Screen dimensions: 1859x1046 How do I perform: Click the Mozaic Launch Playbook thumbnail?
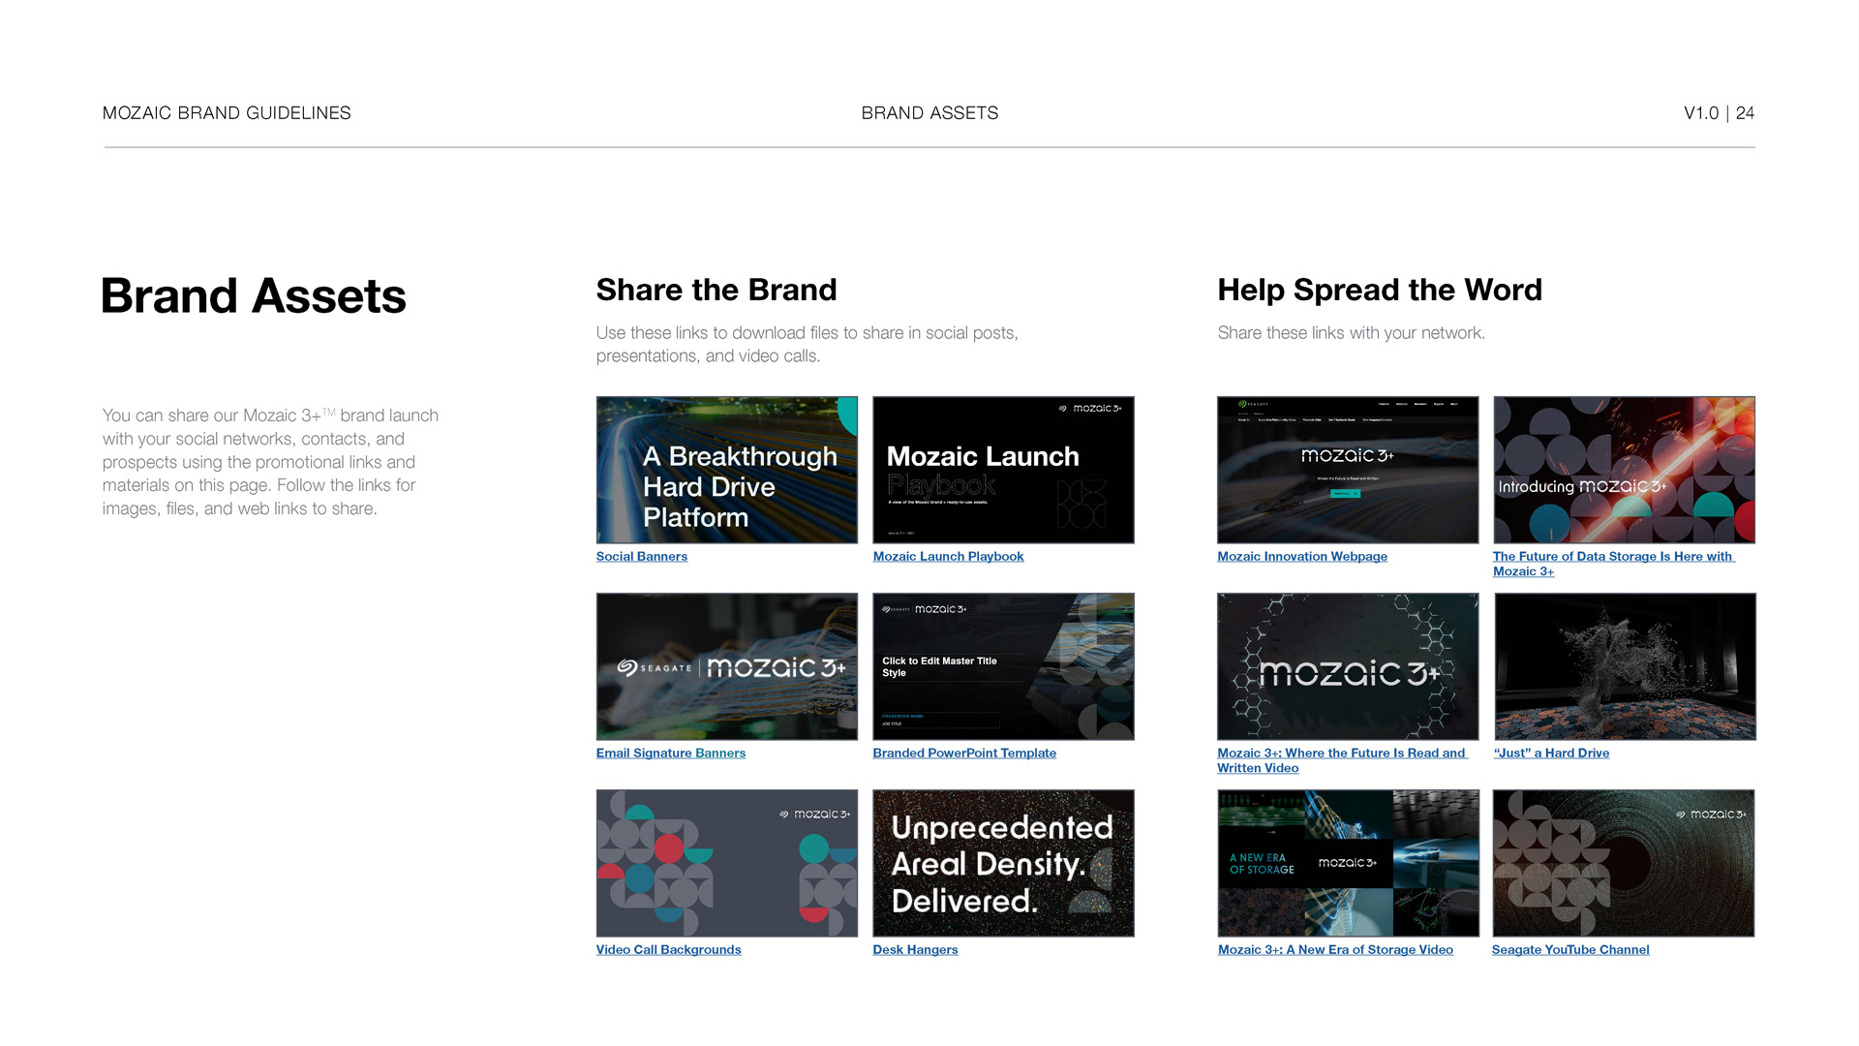1003,470
